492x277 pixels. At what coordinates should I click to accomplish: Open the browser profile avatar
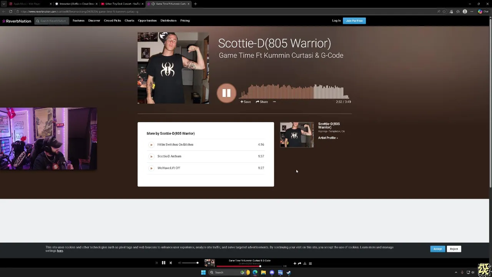465,12
